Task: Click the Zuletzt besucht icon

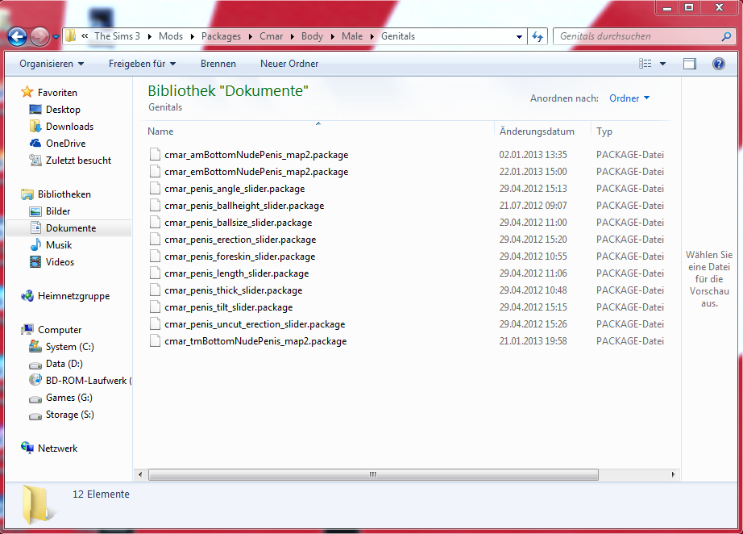Action: [35, 161]
